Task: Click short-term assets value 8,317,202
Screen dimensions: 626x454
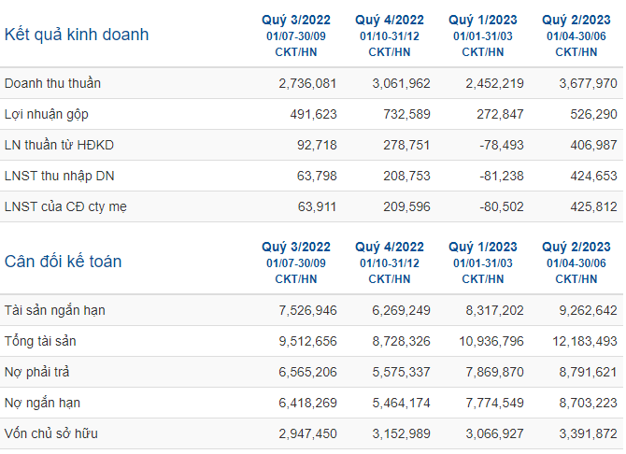Action: point(494,311)
